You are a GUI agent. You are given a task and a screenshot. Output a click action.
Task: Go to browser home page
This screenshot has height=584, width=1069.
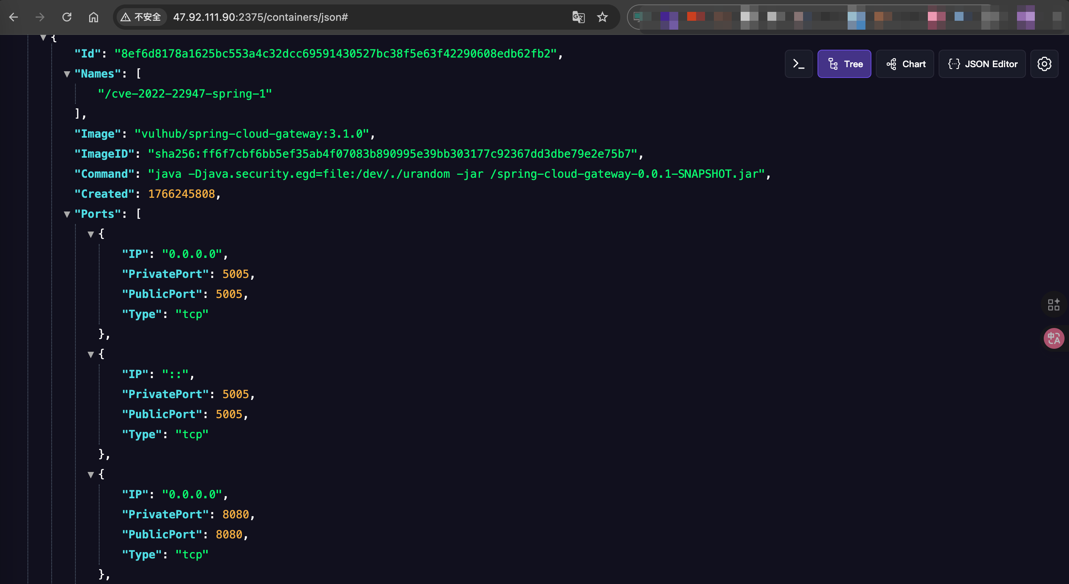tap(93, 17)
